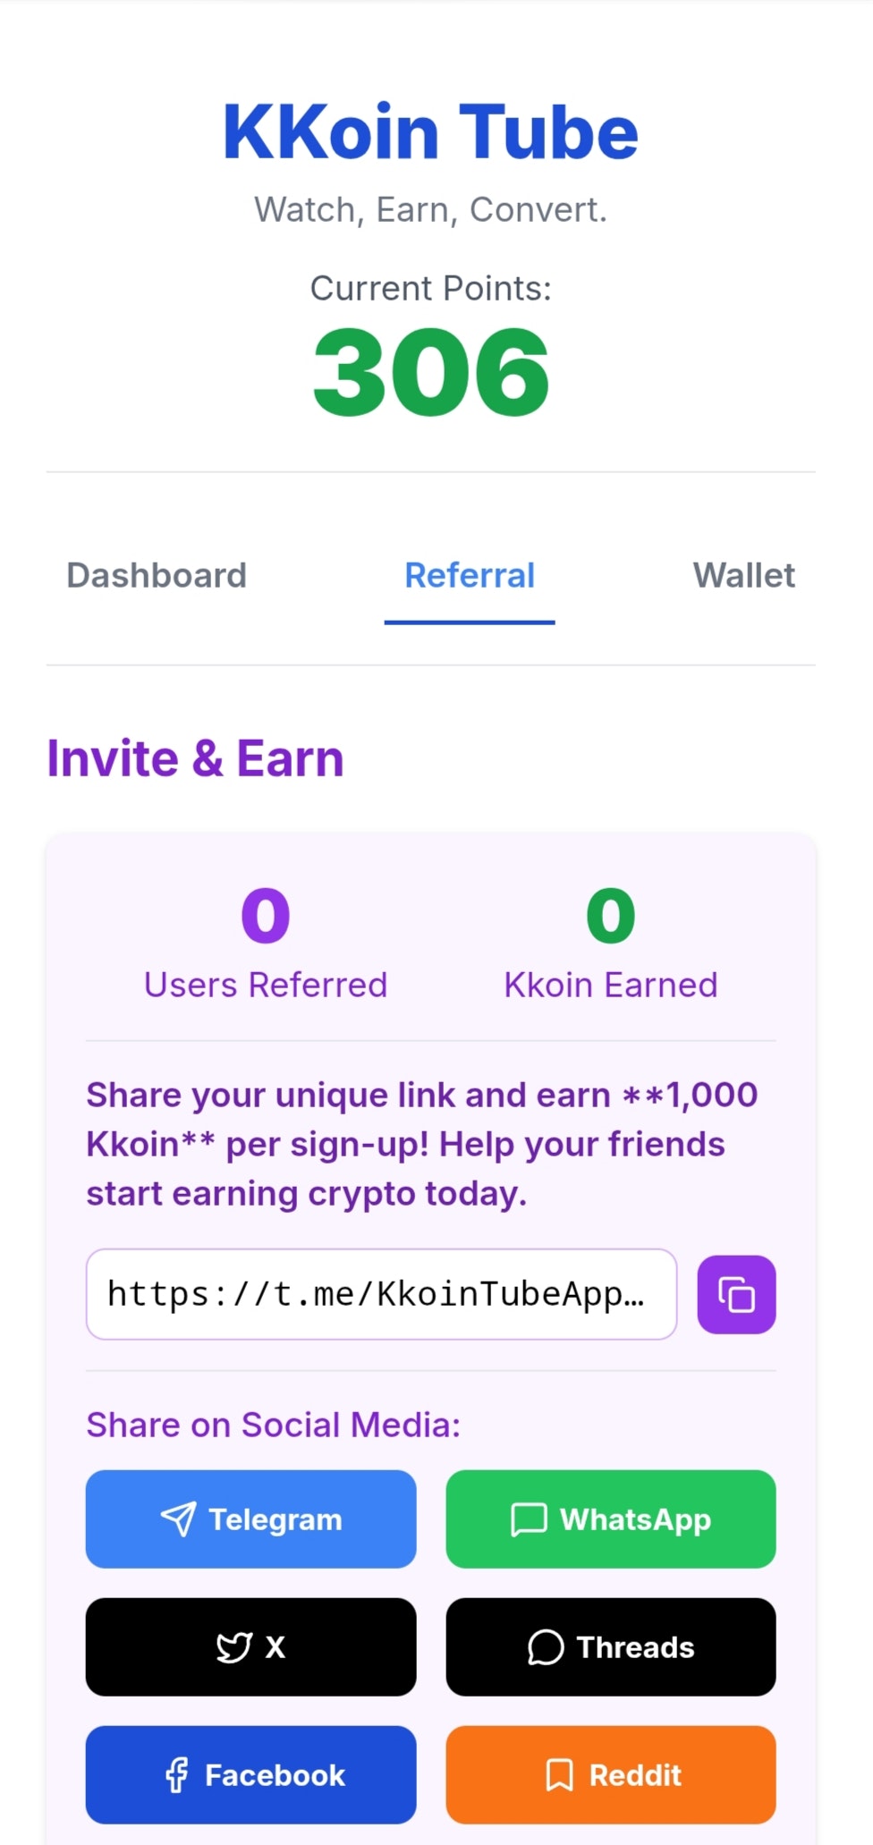The width and height of the screenshot is (873, 1845).
Task: Share your link via Telegram
Action: [x=250, y=1518]
